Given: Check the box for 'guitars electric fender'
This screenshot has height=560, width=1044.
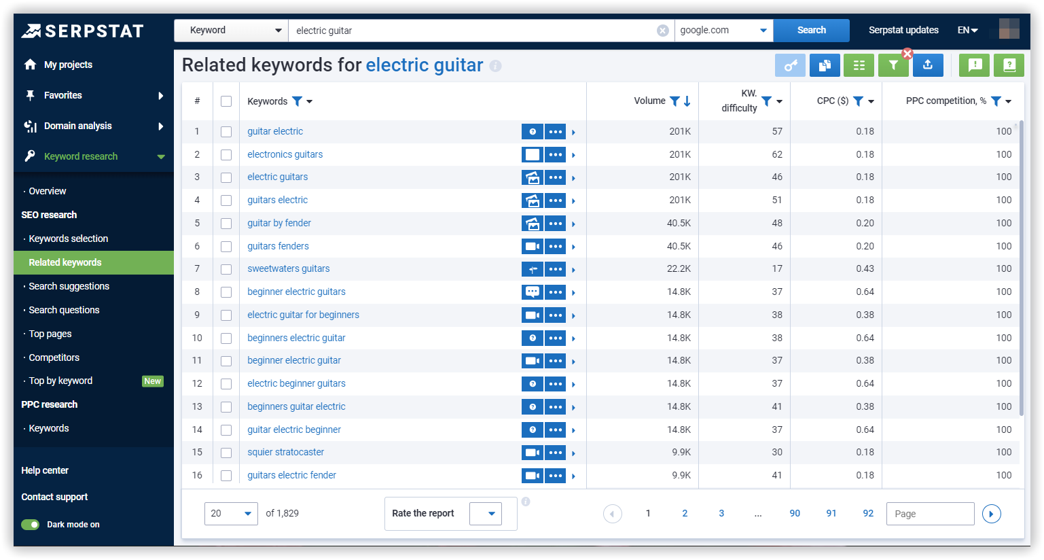Looking at the screenshot, I should pos(226,476).
